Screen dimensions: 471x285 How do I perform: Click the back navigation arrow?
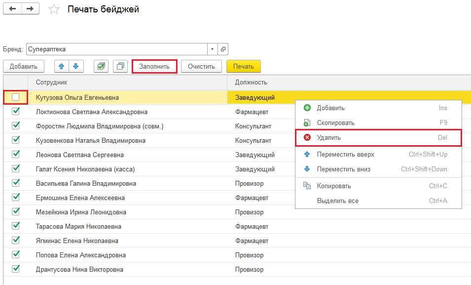(12, 9)
